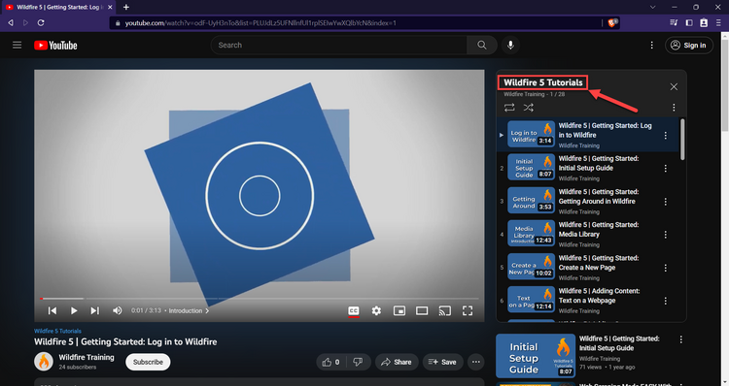This screenshot has width=729, height=386.
Task: Go back in browser
Action: point(11,22)
